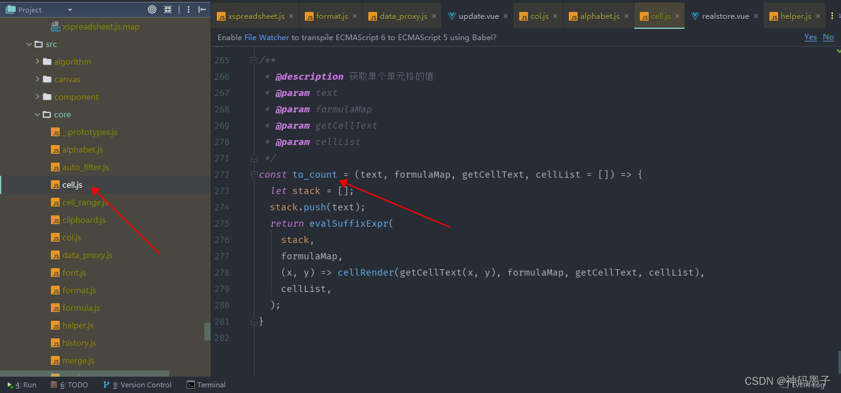Close the data_proxy.js tab

[x=434, y=16]
